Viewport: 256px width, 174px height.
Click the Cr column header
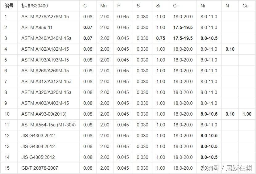[x=175, y=6]
